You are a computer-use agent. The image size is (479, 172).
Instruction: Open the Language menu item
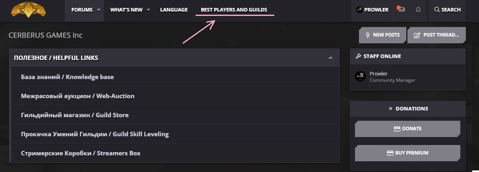(x=174, y=10)
